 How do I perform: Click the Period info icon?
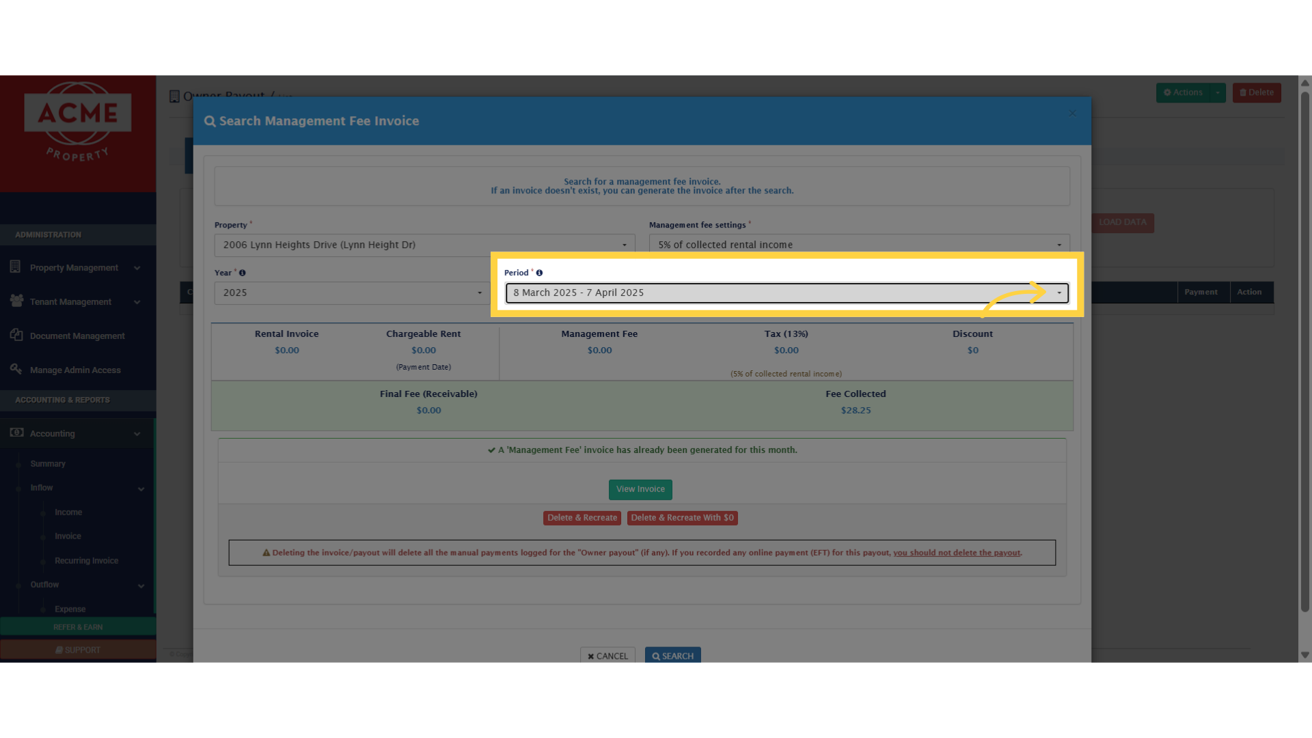tap(539, 273)
